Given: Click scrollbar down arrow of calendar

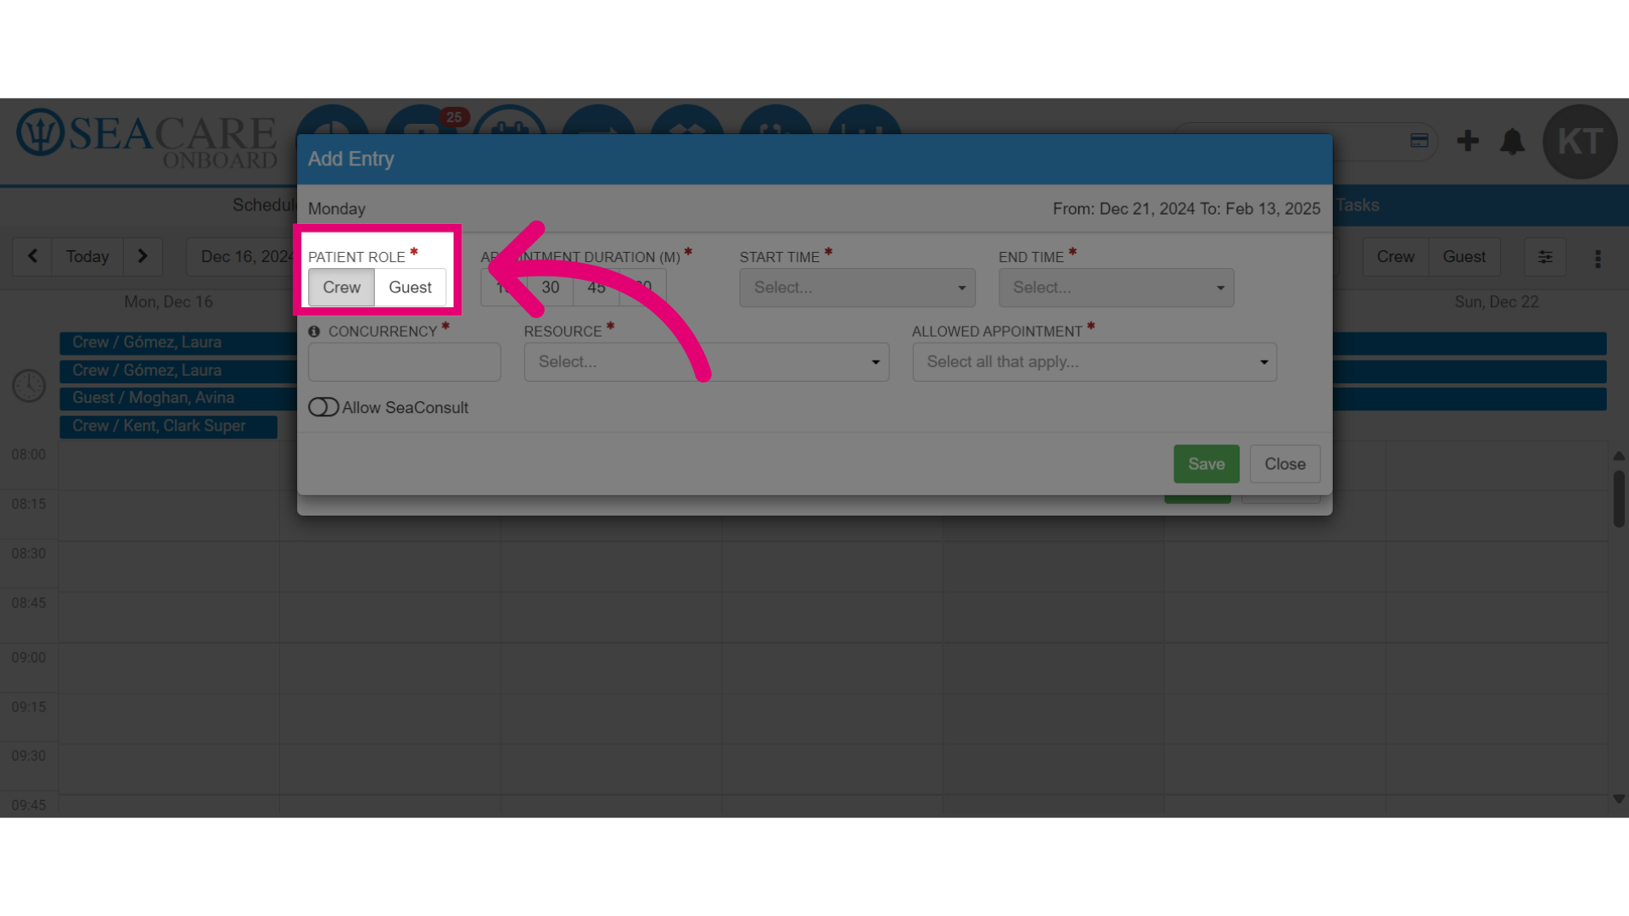Looking at the screenshot, I should pyautogui.click(x=1619, y=799).
